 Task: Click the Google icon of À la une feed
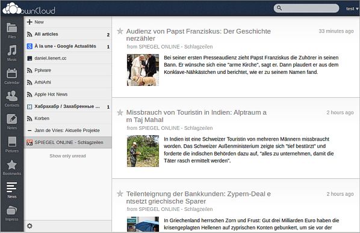click(29, 46)
